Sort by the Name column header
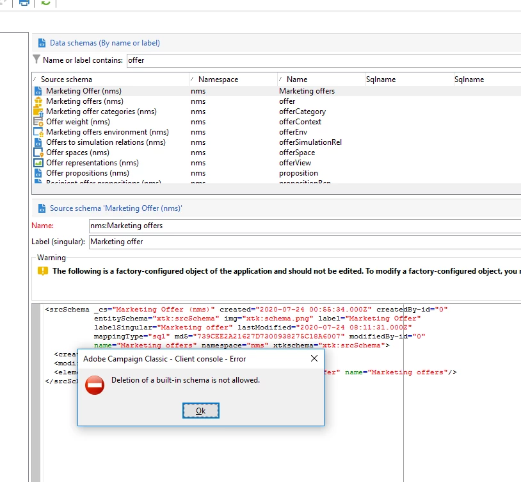Viewport: 521px width, 482px height. (x=321, y=79)
